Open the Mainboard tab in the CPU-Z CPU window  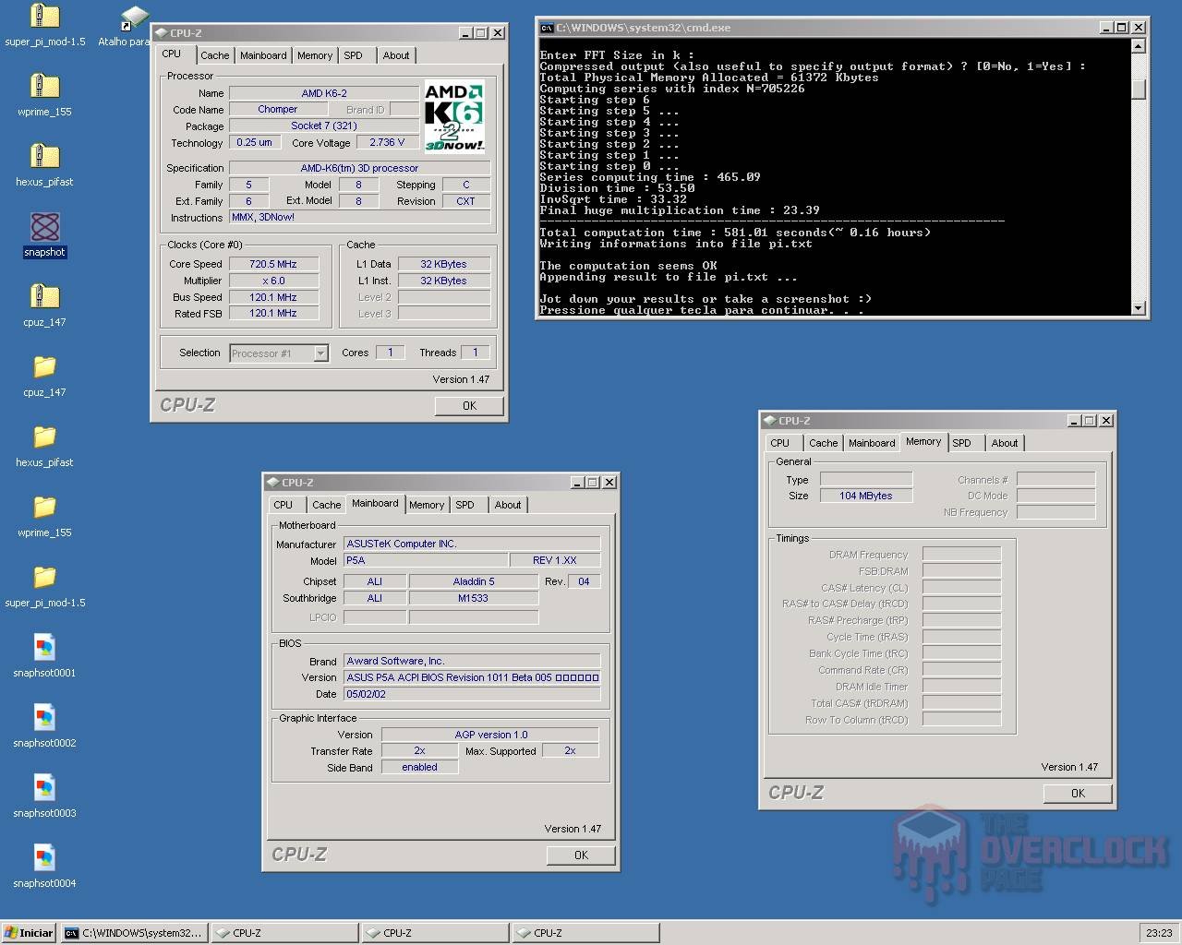click(x=263, y=55)
